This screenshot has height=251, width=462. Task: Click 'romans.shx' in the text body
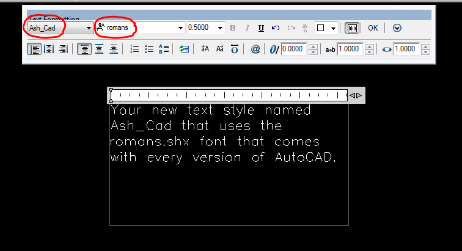(149, 142)
